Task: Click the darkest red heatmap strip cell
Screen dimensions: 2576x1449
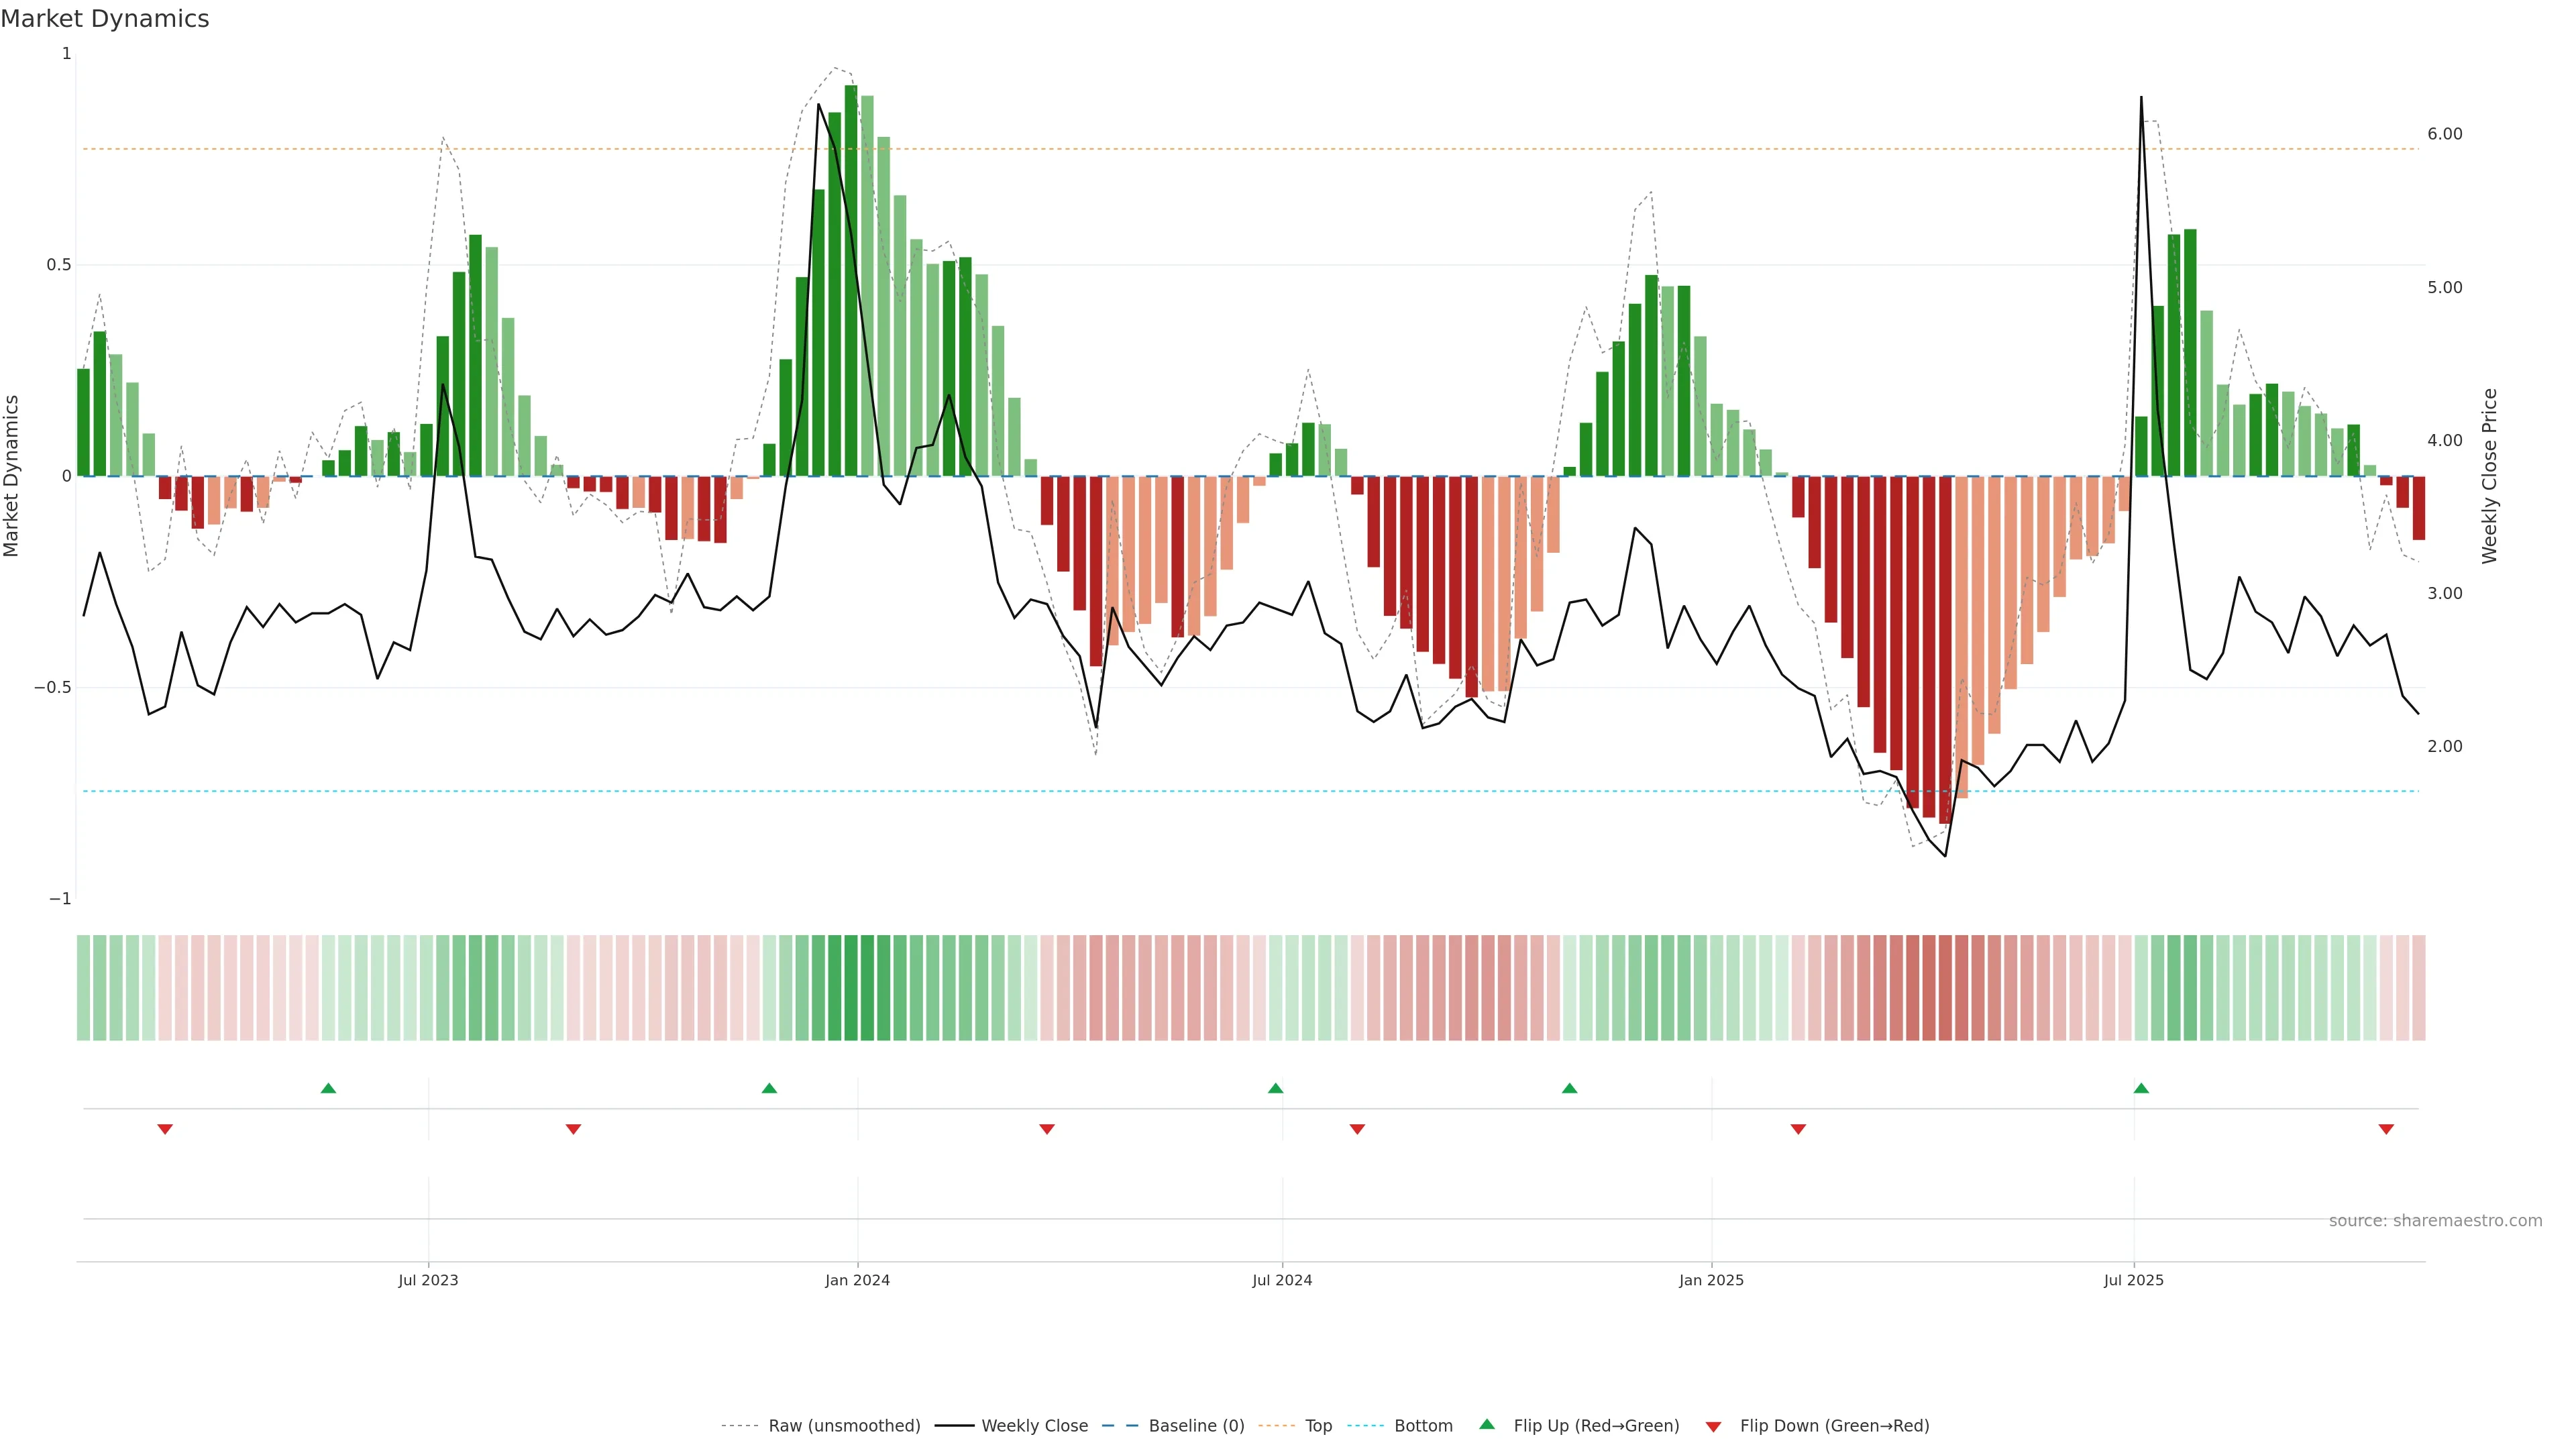Action: point(1945,988)
